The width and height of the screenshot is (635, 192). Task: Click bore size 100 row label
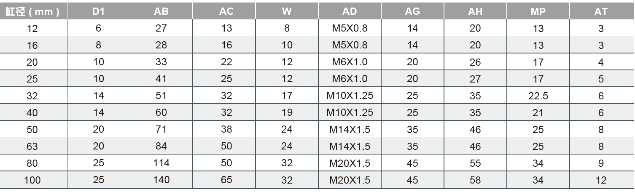point(32,180)
